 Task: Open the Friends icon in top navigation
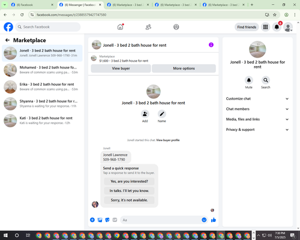point(148,27)
